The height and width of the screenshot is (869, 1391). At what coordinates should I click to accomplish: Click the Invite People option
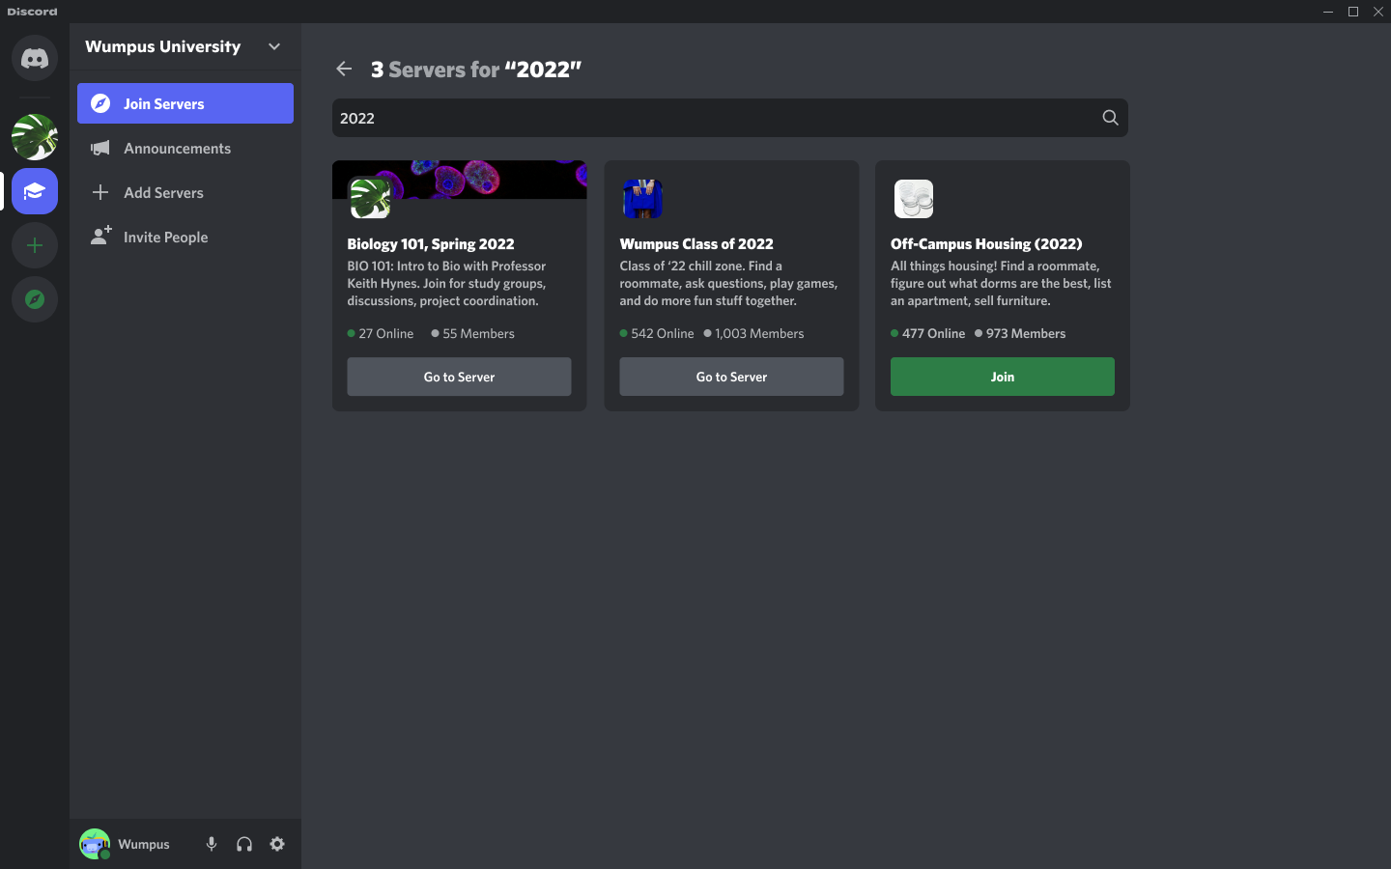point(165,237)
